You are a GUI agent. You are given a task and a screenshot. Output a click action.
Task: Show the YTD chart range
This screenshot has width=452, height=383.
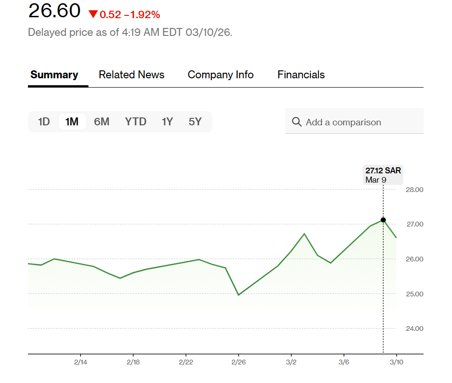tap(135, 122)
